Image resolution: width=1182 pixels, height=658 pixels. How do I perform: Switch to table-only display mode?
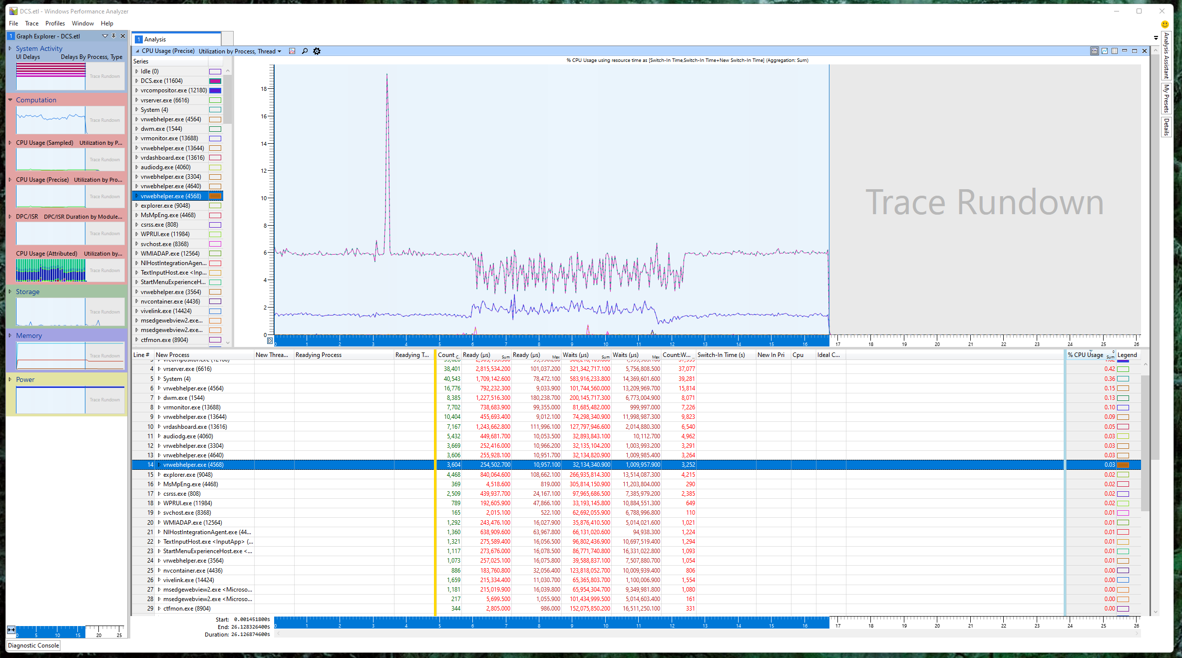pyautogui.click(x=1115, y=51)
